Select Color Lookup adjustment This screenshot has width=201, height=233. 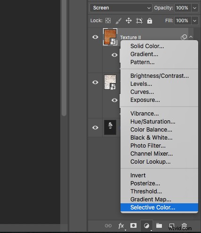(159, 162)
